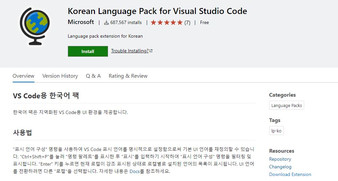The height and width of the screenshot is (181, 338).
Task: Click the globe extension logo
Action: (35, 26)
